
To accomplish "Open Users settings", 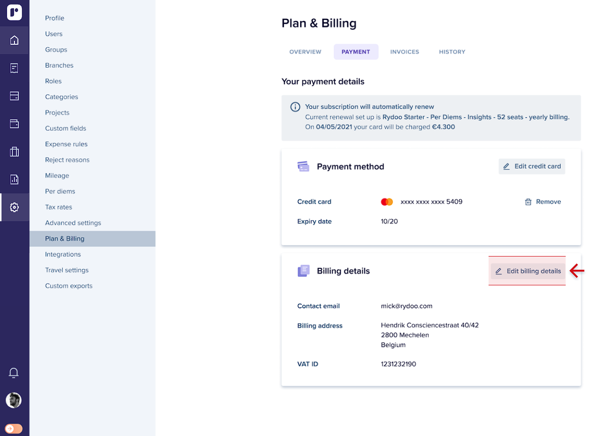I will pos(54,34).
